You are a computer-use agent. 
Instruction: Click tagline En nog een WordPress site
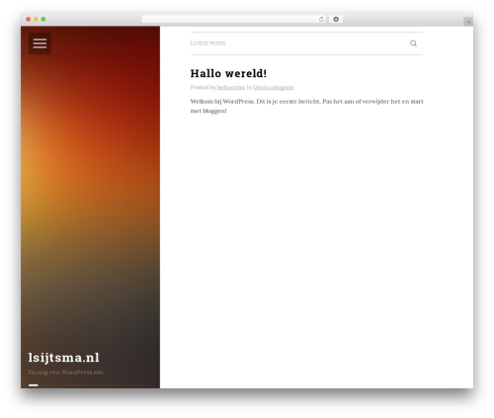(x=66, y=373)
